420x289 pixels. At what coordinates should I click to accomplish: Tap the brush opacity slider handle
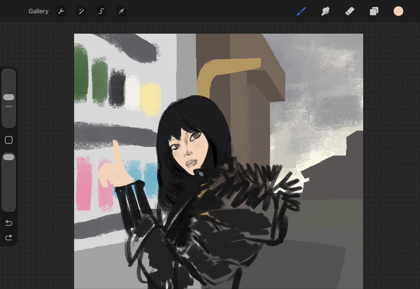coord(9,157)
